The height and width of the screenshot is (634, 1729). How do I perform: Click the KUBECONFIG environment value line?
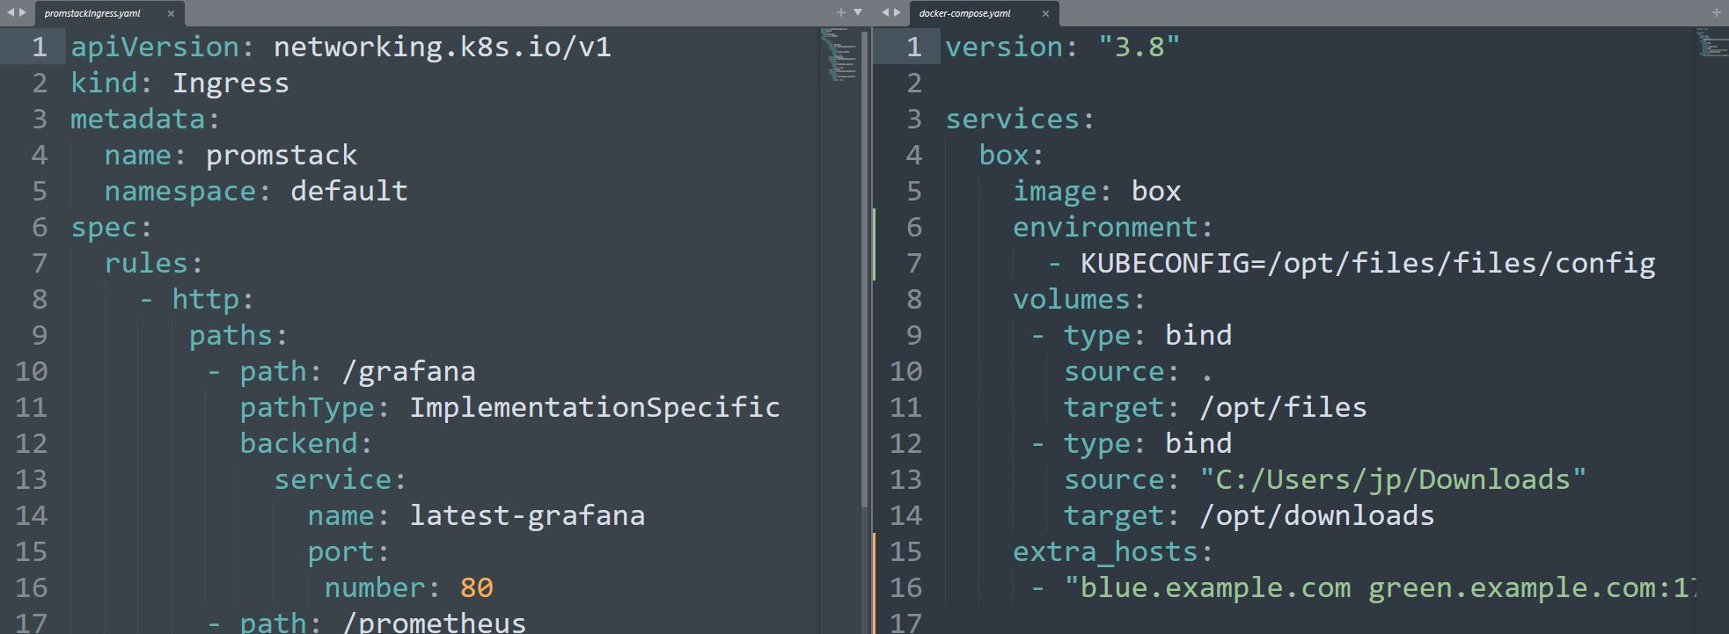[1366, 263]
